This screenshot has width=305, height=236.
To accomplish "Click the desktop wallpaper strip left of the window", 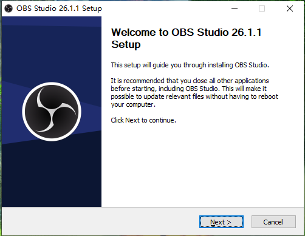I will click(1, 121).
